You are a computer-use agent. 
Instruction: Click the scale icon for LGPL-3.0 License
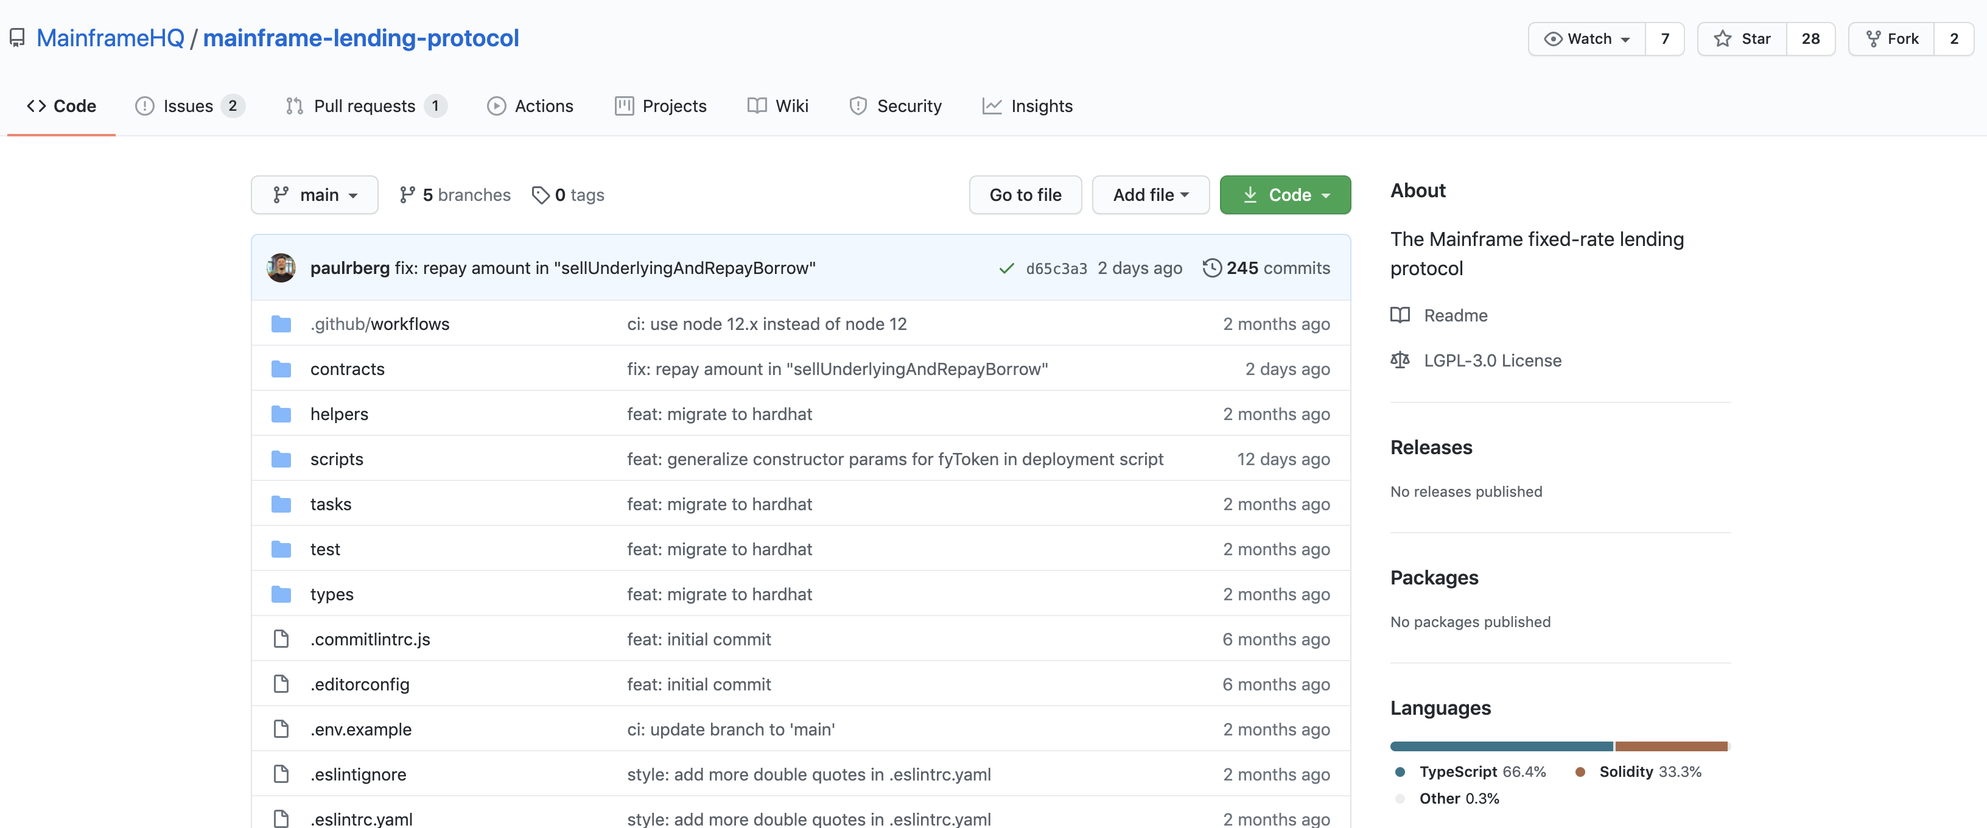[x=1399, y=360]
